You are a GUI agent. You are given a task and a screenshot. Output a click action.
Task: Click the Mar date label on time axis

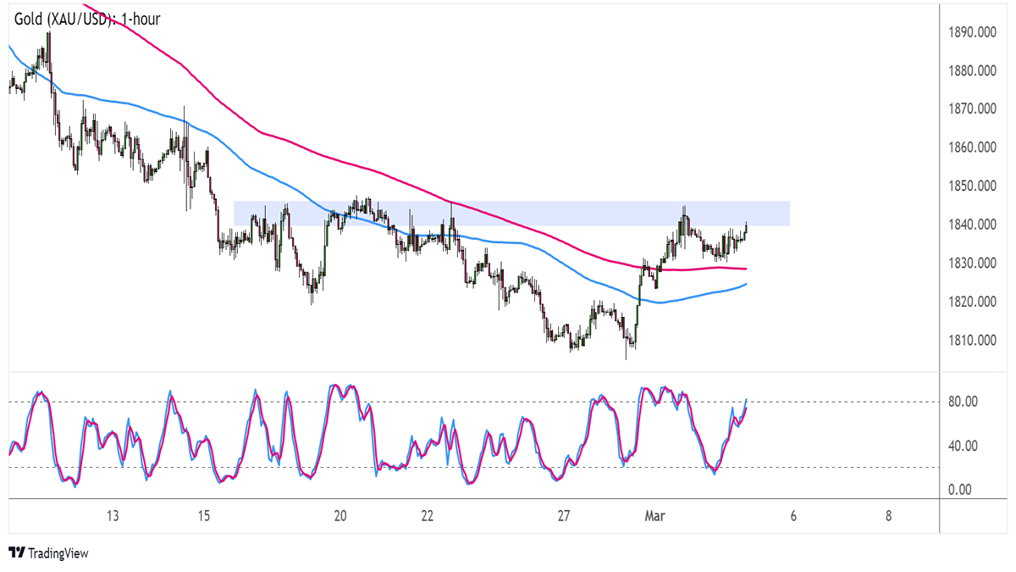click(654, 515)
